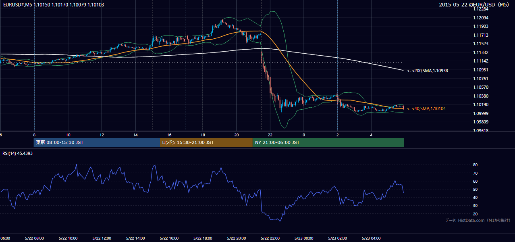Select the 東京 08:00-15:30 JST session bar

coord(97,142)
